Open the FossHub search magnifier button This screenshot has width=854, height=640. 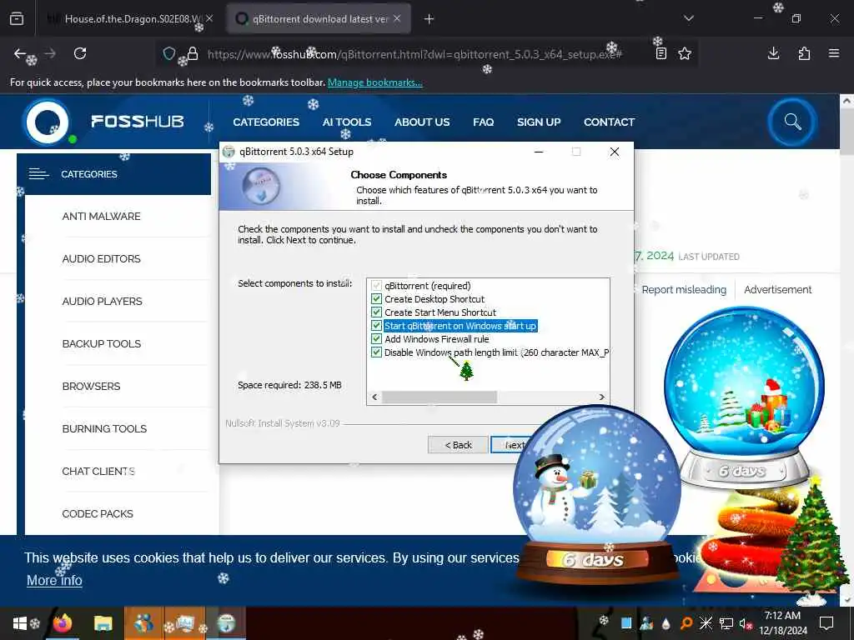pyautogui.click(x=792, y=122)
